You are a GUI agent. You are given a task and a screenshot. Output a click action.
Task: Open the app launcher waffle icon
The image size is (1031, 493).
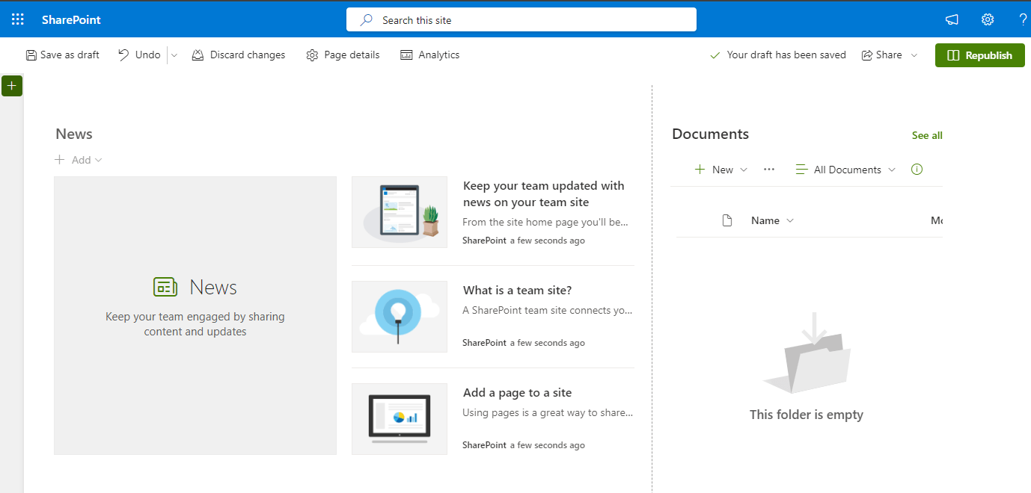coord(18,19)
